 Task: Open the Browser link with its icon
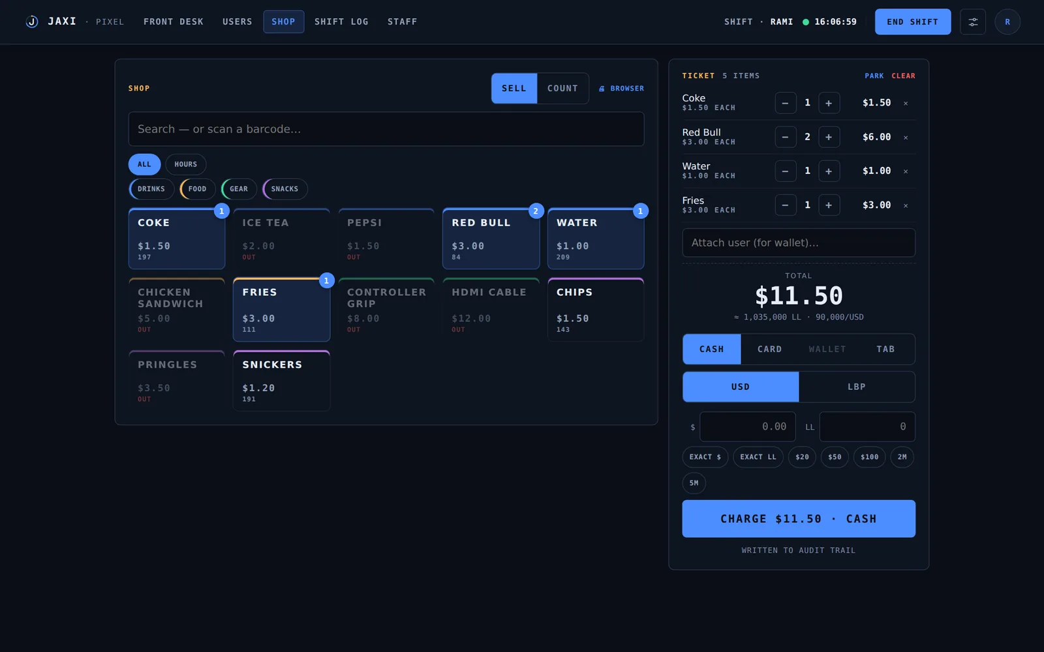point(621,88)
